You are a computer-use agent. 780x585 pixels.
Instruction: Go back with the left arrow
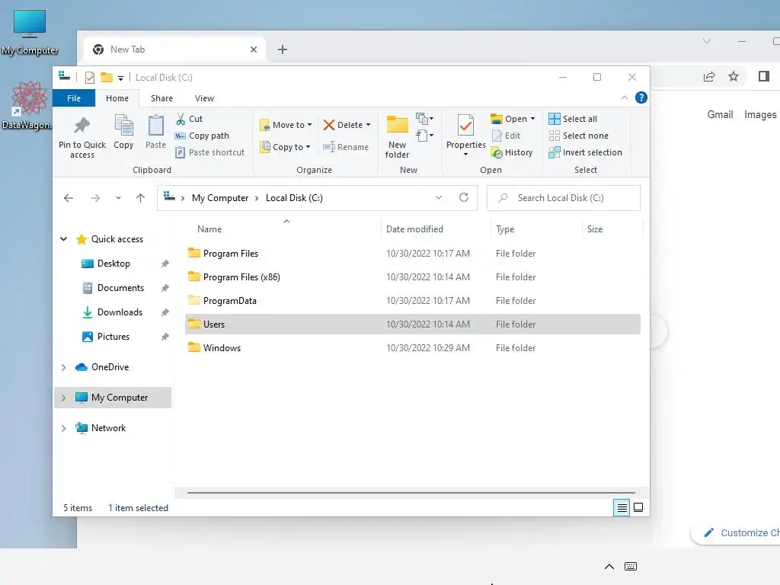pos(69,198)
